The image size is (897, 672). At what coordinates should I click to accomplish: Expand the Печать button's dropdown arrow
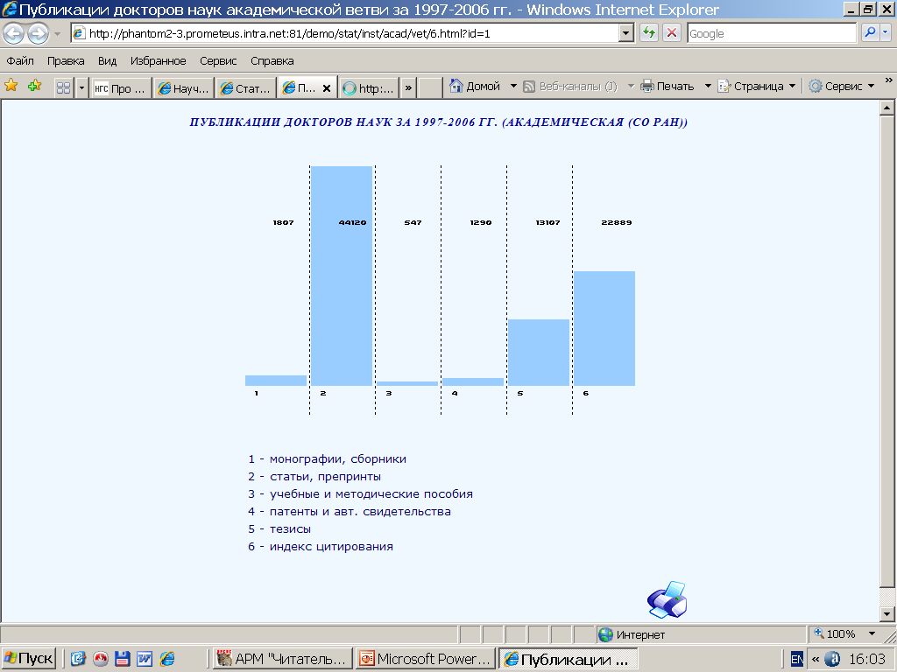708,87
